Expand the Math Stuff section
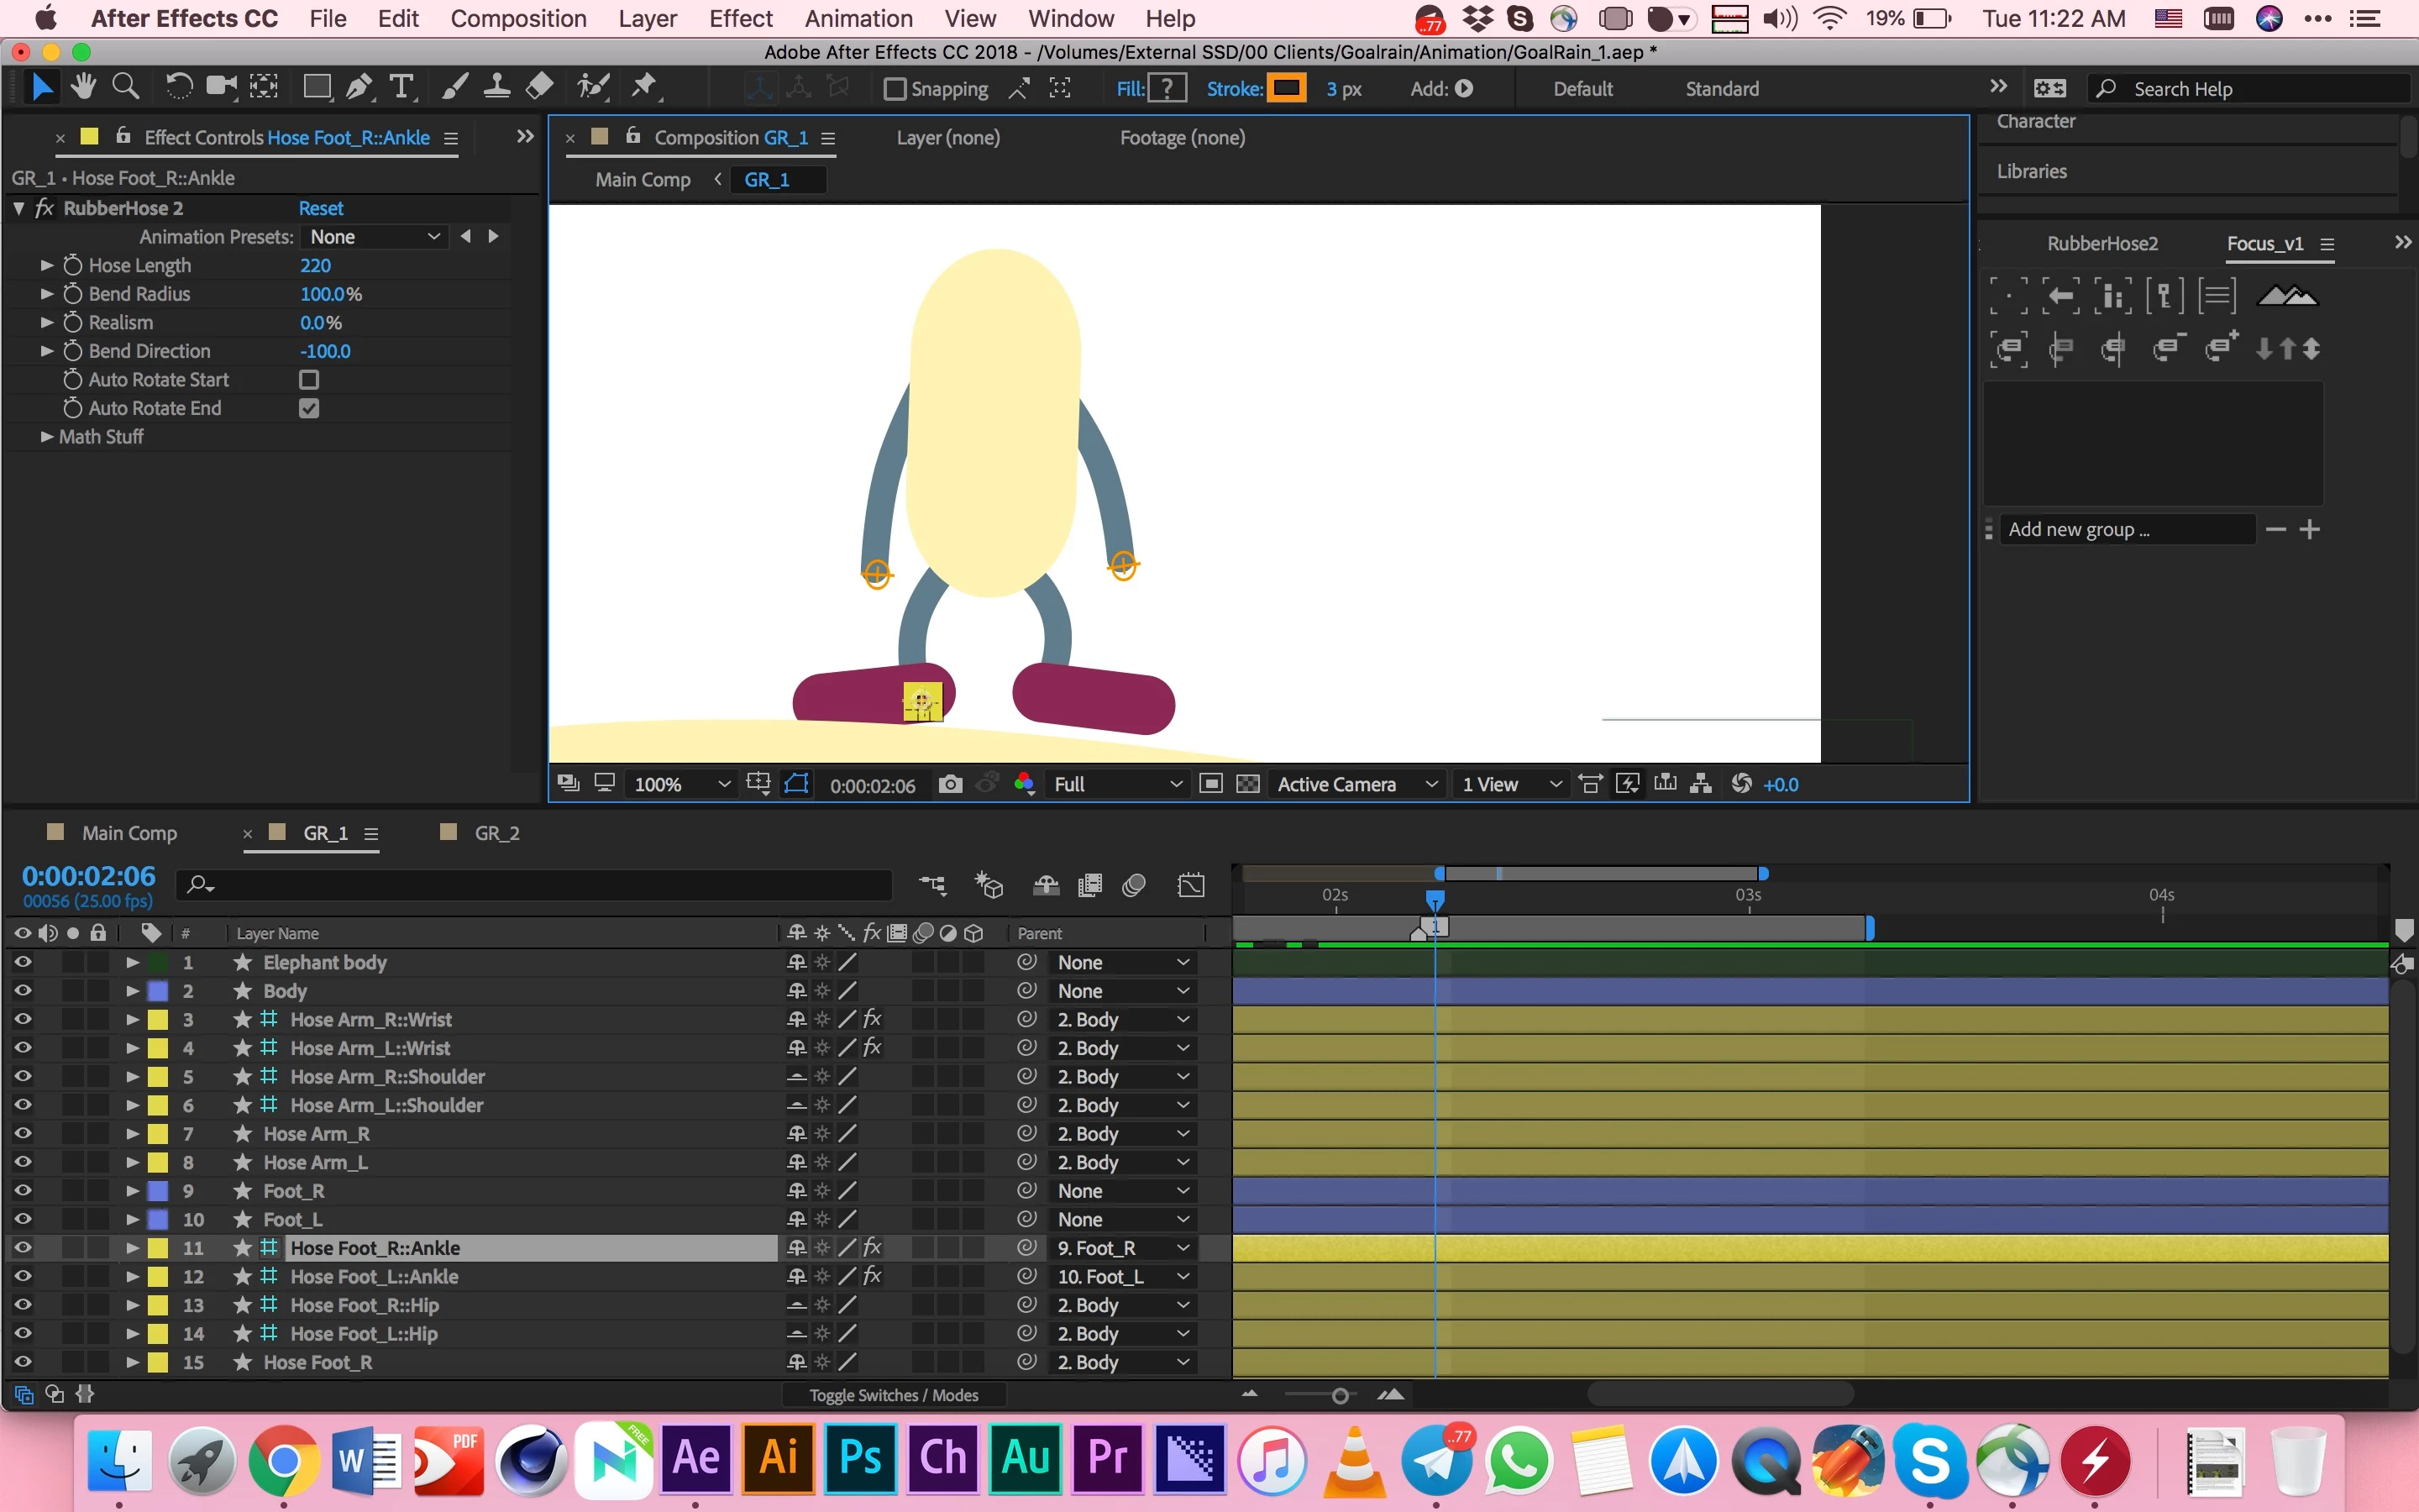Viewport: 2419px width, 1512px height. [x=46, y=437]
